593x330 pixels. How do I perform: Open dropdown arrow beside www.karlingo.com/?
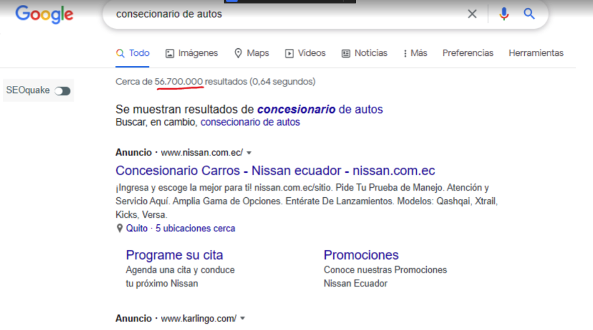pyautogui.click(x=243, y=319)
